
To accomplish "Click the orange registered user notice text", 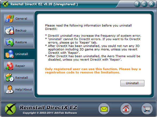I will [93, 71].
